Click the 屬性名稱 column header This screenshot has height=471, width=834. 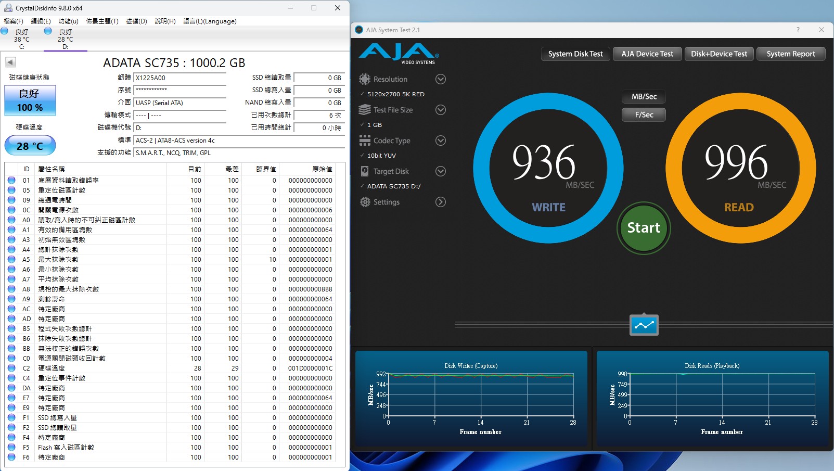pyautogui.click(x=101, y=169)
